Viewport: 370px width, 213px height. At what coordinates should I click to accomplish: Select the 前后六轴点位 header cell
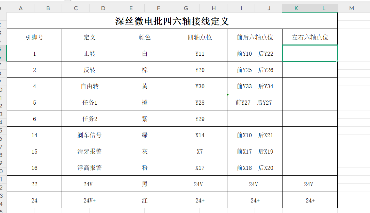click(255, 37)
